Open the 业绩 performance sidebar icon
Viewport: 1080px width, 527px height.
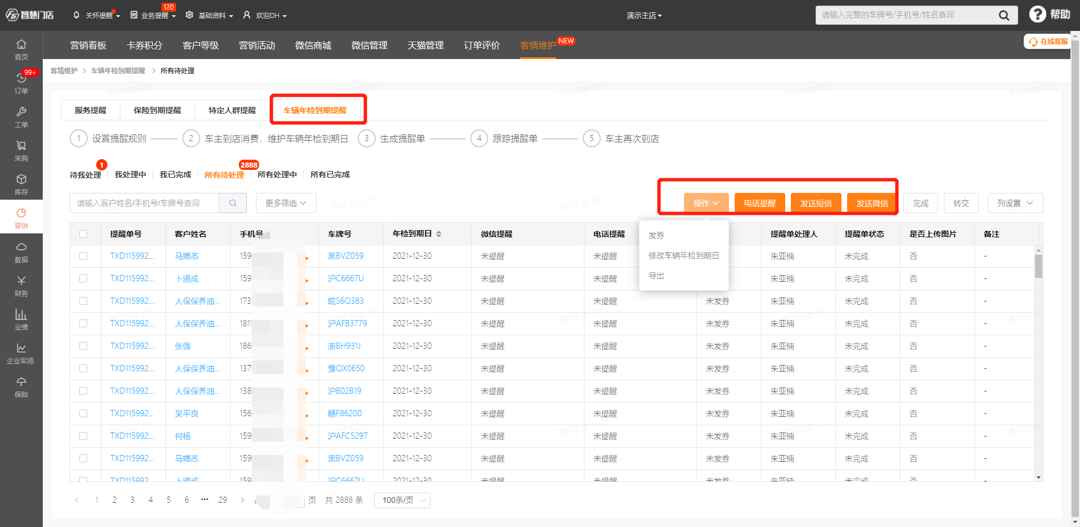click(x=21, y=319)
